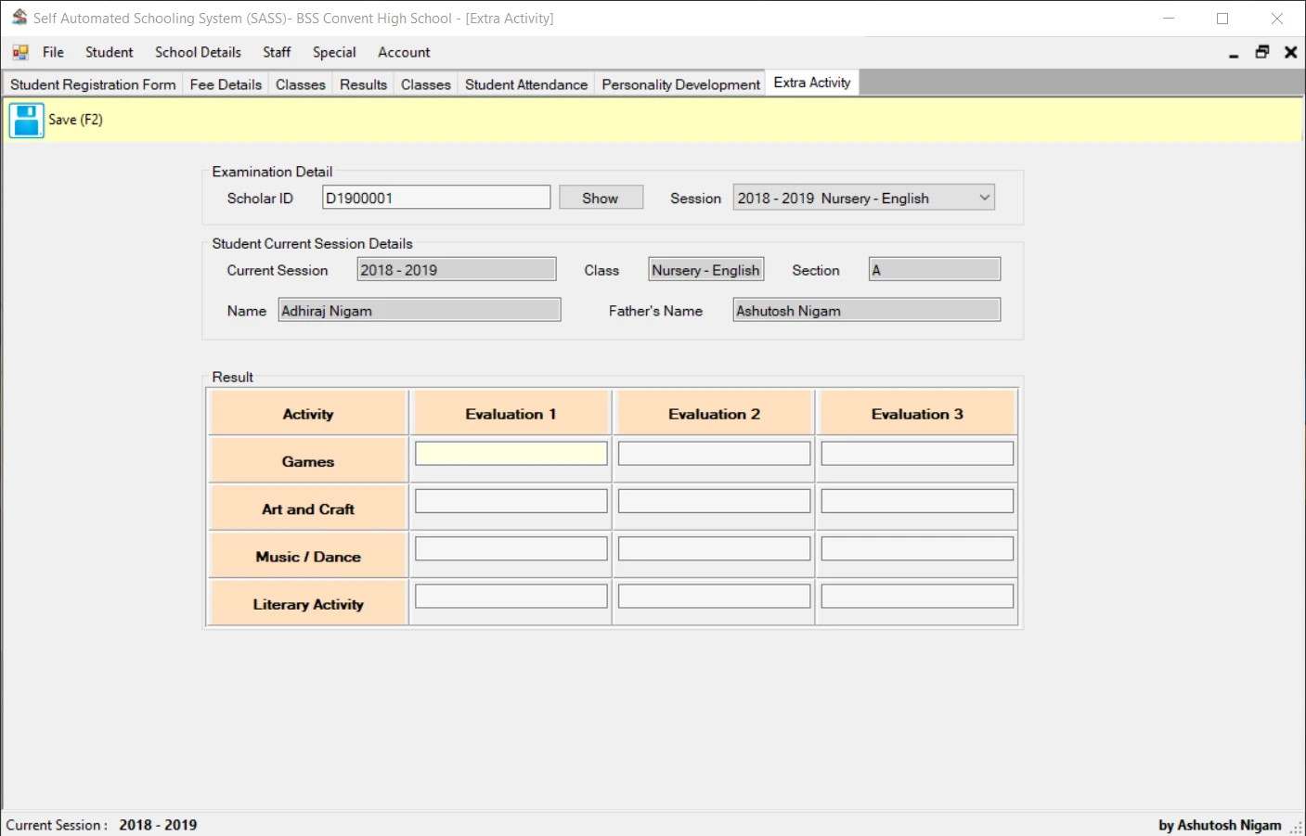The width and height of the screenshot is (1306, 836).
Task: Open the Staff menu
Action: click(x=276, y=52)
